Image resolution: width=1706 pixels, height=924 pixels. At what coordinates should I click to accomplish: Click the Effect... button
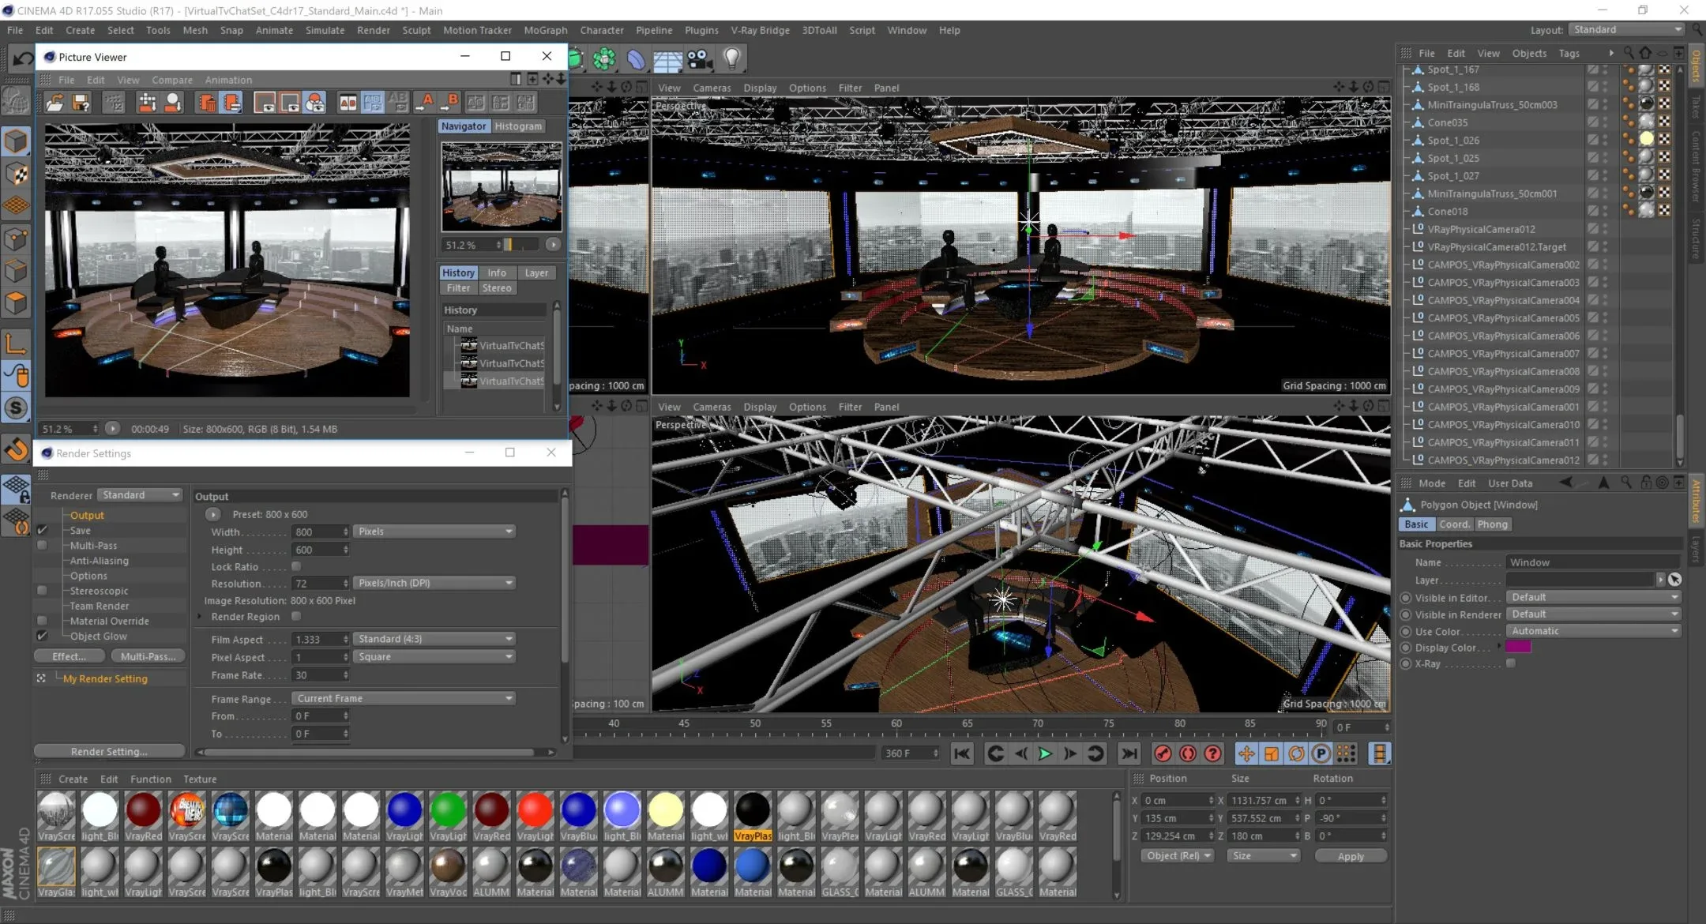(70, 656)
